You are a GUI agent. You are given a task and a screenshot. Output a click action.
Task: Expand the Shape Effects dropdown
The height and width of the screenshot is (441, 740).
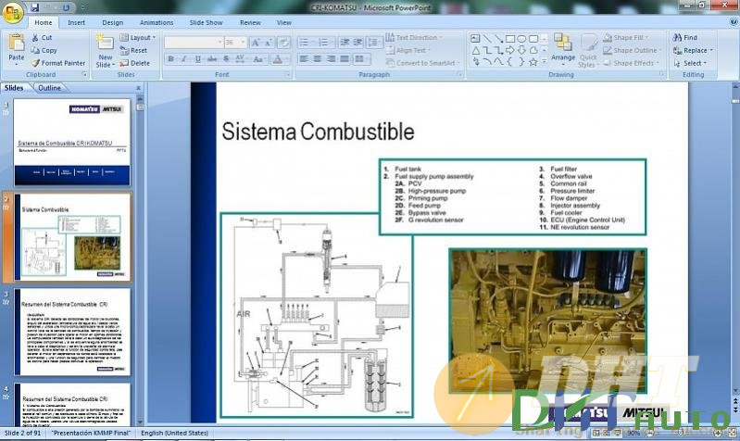pos(631,63)
